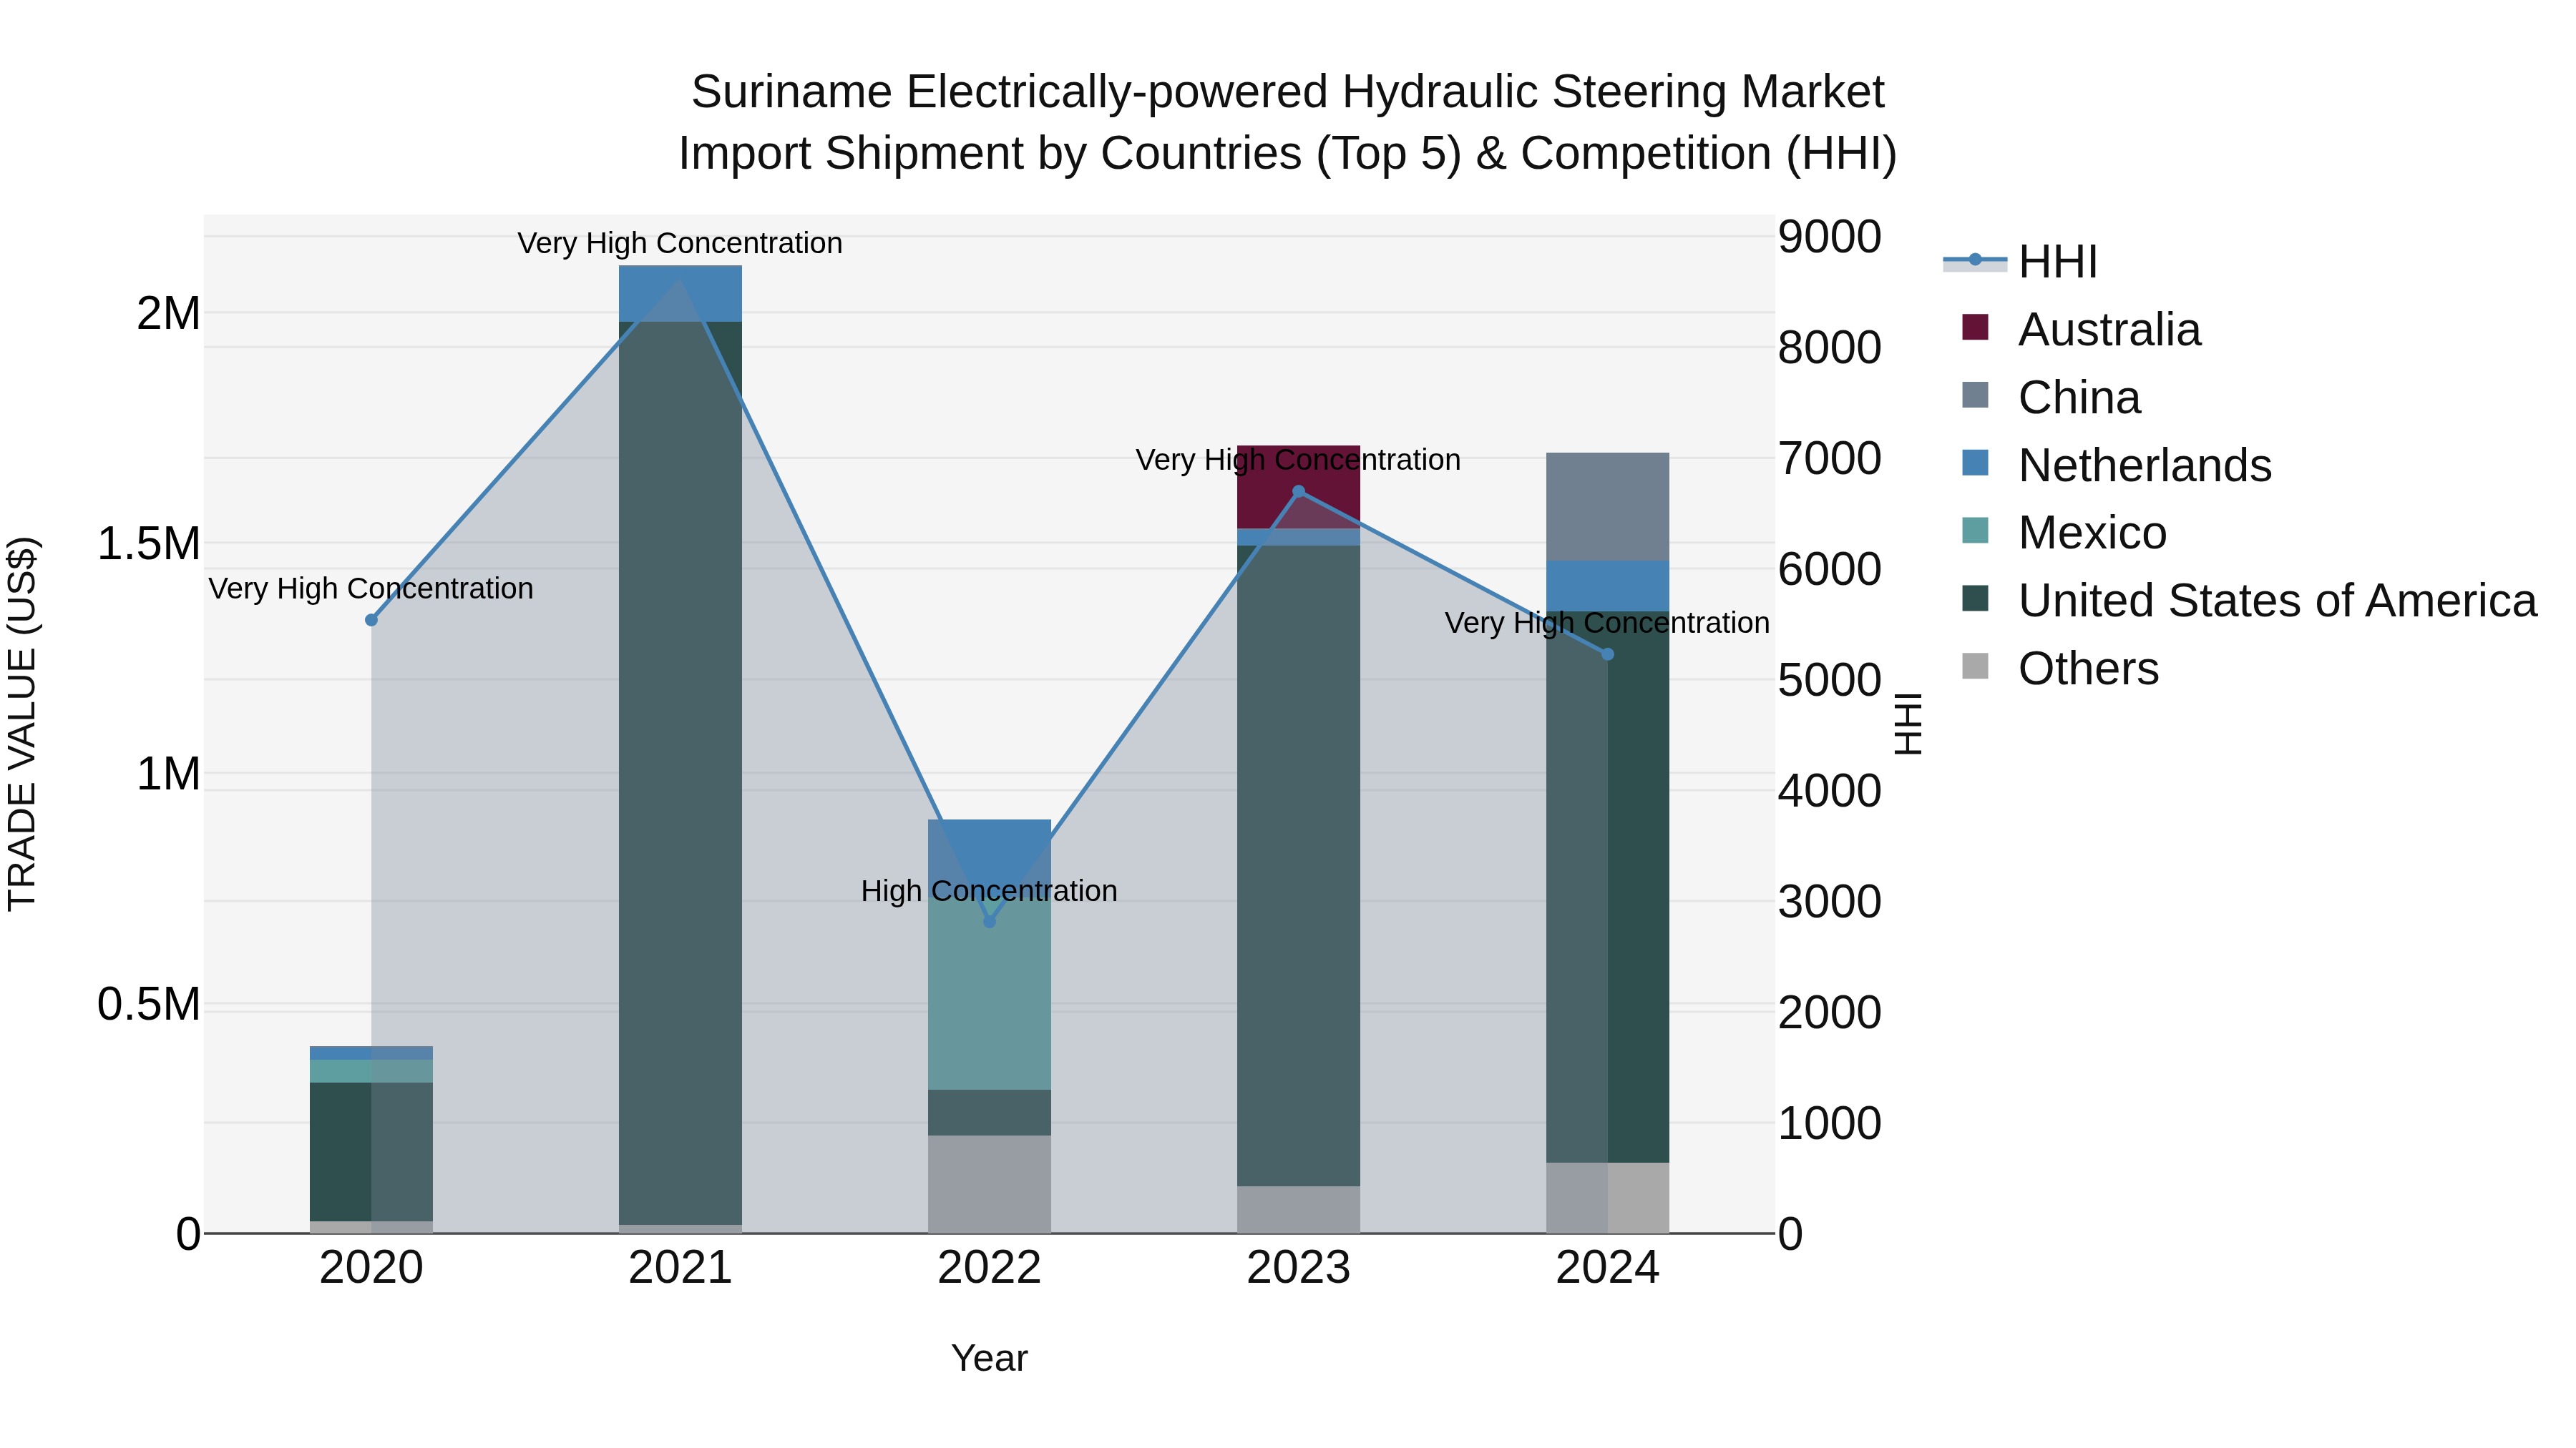Viewport: 2576px width, 1448px height.
Task: Click the x-axis label 2024
Action: [1607, 1268]
